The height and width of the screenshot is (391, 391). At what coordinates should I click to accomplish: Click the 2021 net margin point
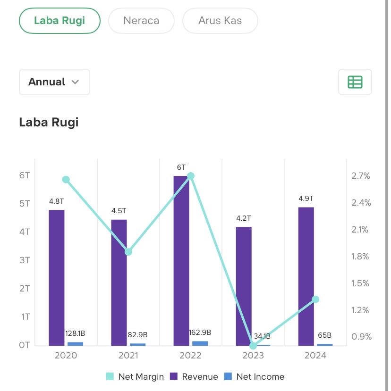128,252
